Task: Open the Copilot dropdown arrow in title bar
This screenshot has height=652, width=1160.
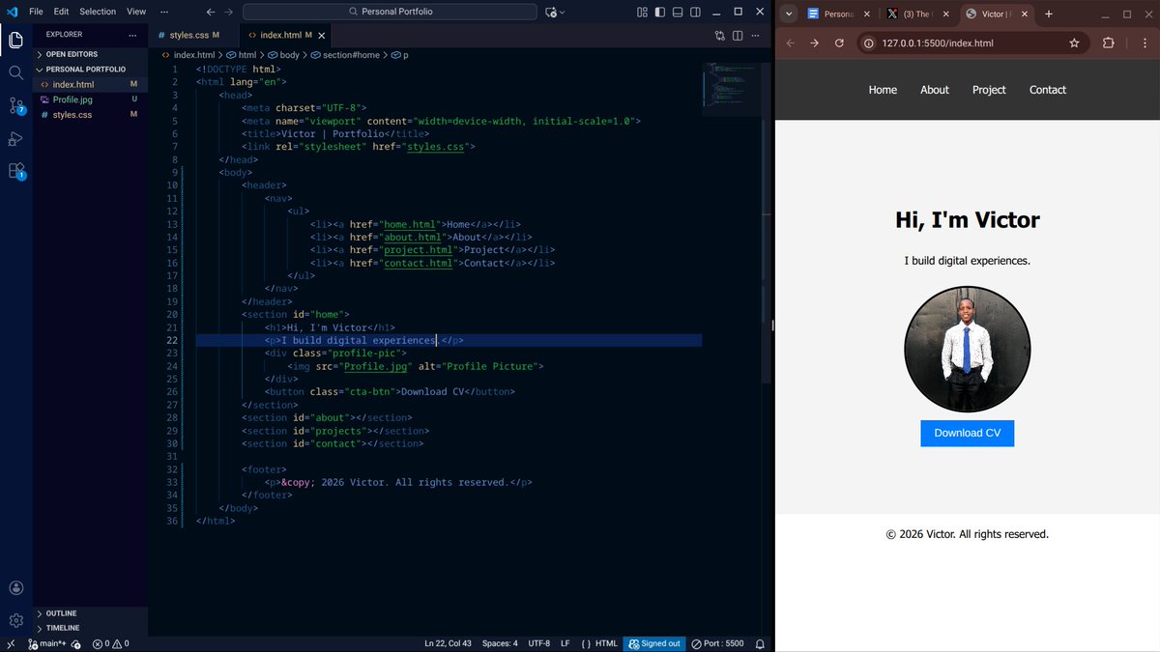Action: (564, 12)
